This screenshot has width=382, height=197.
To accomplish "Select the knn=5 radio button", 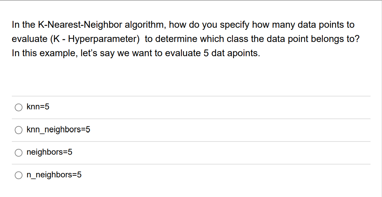I will click(19, 107).
